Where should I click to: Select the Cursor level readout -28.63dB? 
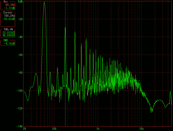(9, 19)
